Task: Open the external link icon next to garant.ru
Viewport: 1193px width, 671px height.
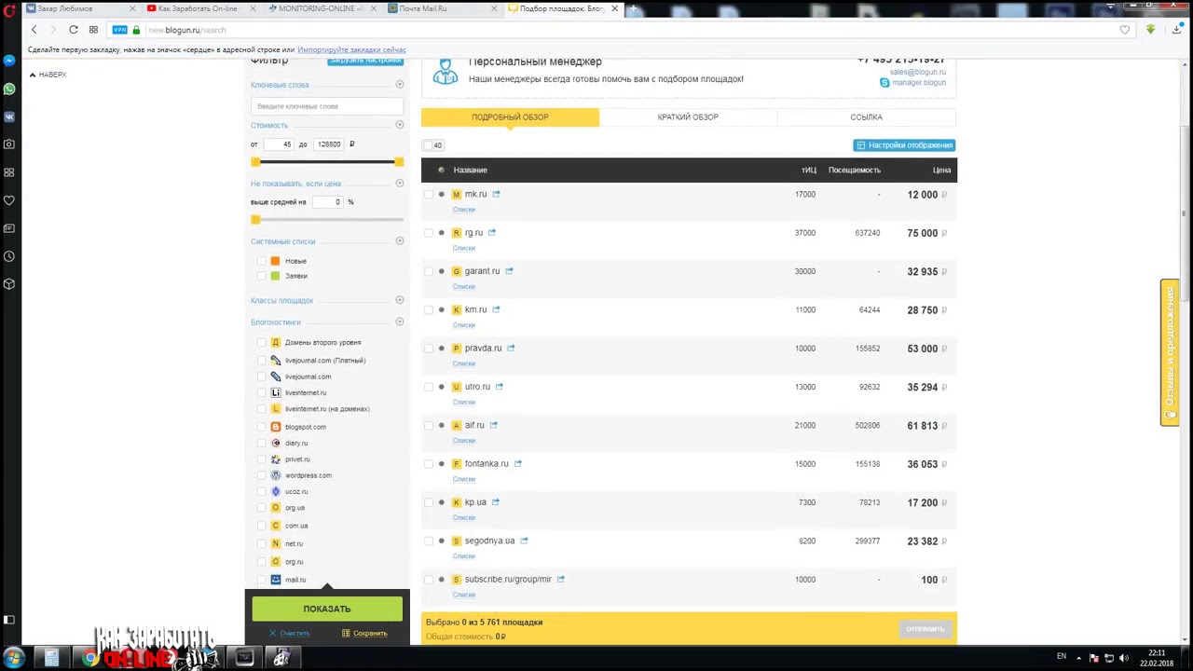Action: pyautogui.click(x=509, y=271)
